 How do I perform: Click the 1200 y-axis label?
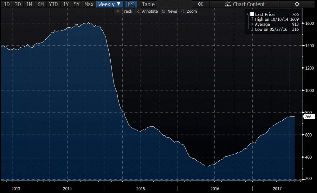point(309,68)
